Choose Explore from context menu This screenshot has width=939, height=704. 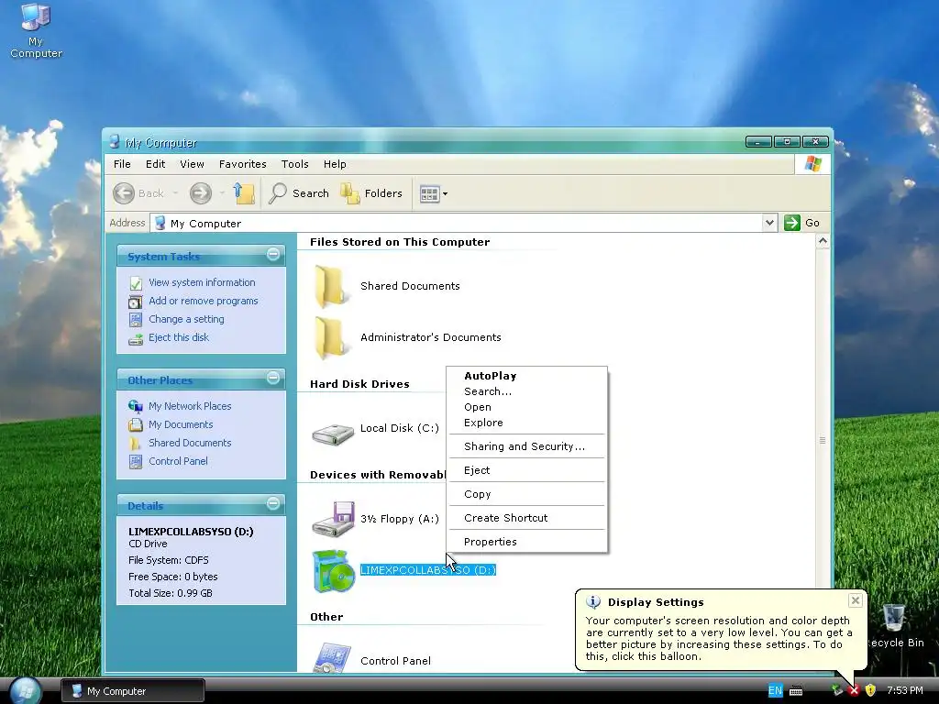coord(527,423)
